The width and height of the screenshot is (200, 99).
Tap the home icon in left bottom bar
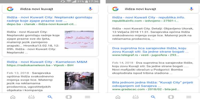(13, 97)
